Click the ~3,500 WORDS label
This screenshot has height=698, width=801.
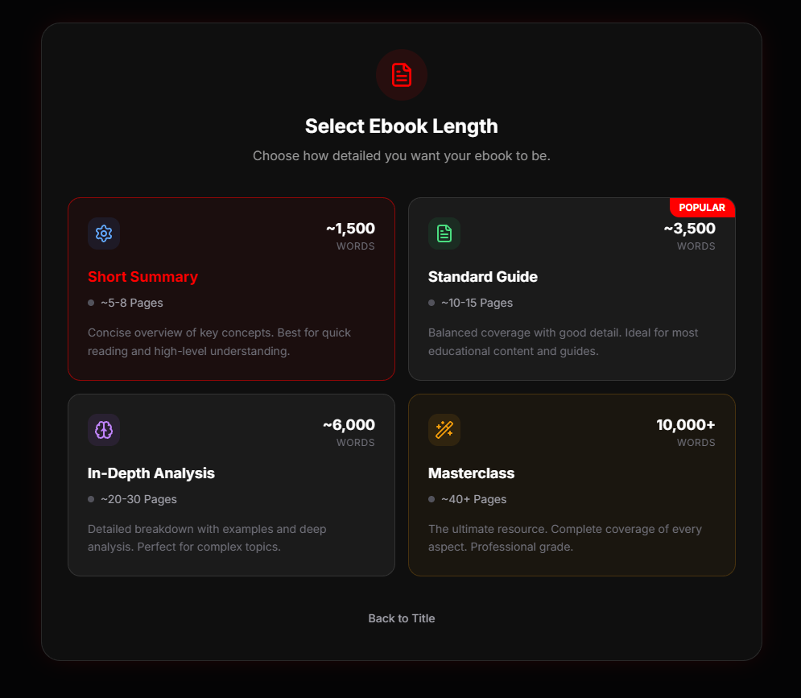691,236
